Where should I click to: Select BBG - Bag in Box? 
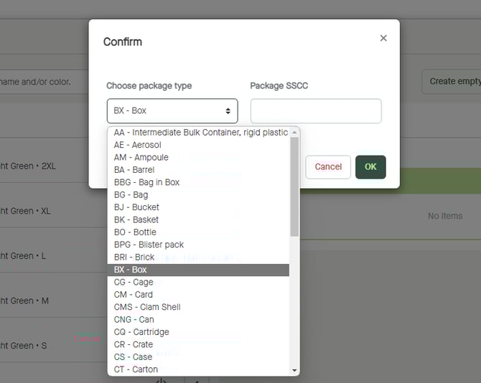[146, 182]
